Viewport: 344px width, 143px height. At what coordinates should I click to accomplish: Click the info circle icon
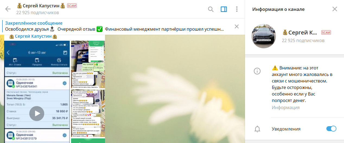coord(257,71)
